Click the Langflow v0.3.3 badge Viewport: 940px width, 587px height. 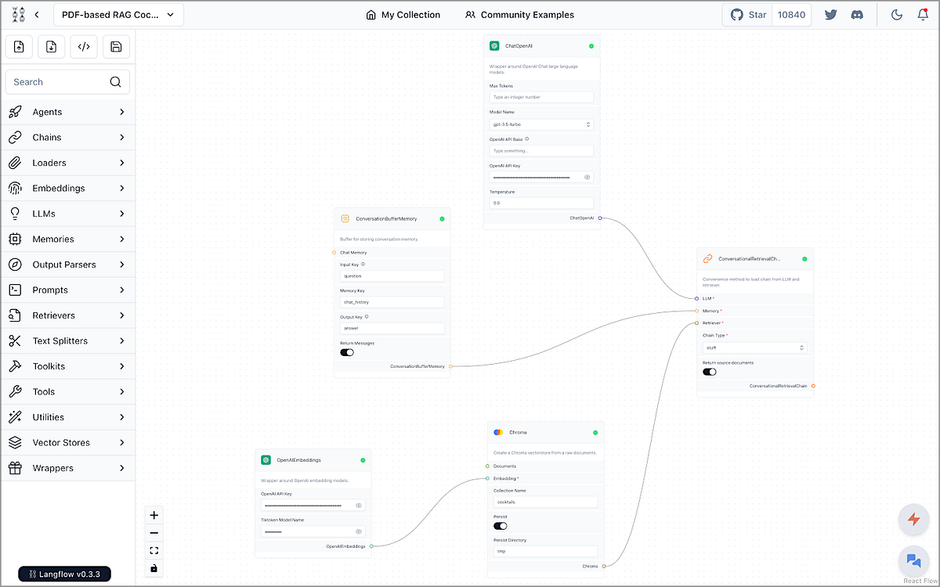[x=63, y=574]
